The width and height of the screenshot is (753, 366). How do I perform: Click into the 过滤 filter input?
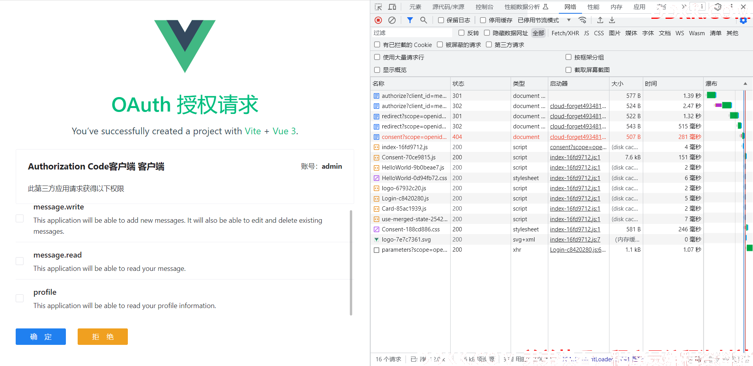coord(411,33)
